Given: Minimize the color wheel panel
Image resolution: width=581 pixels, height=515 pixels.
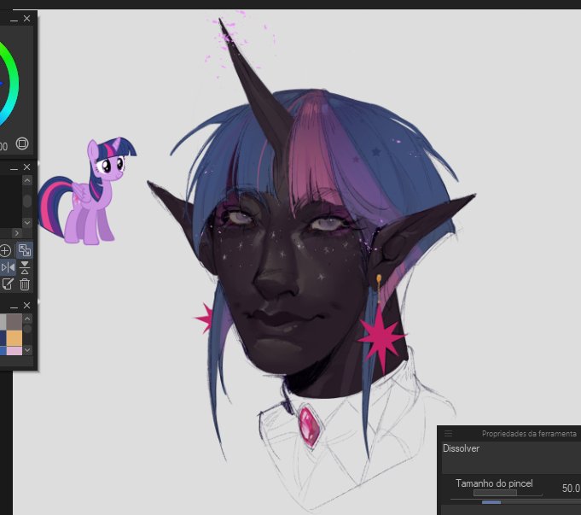Looking at the screenshot, I should pos(15,20).
